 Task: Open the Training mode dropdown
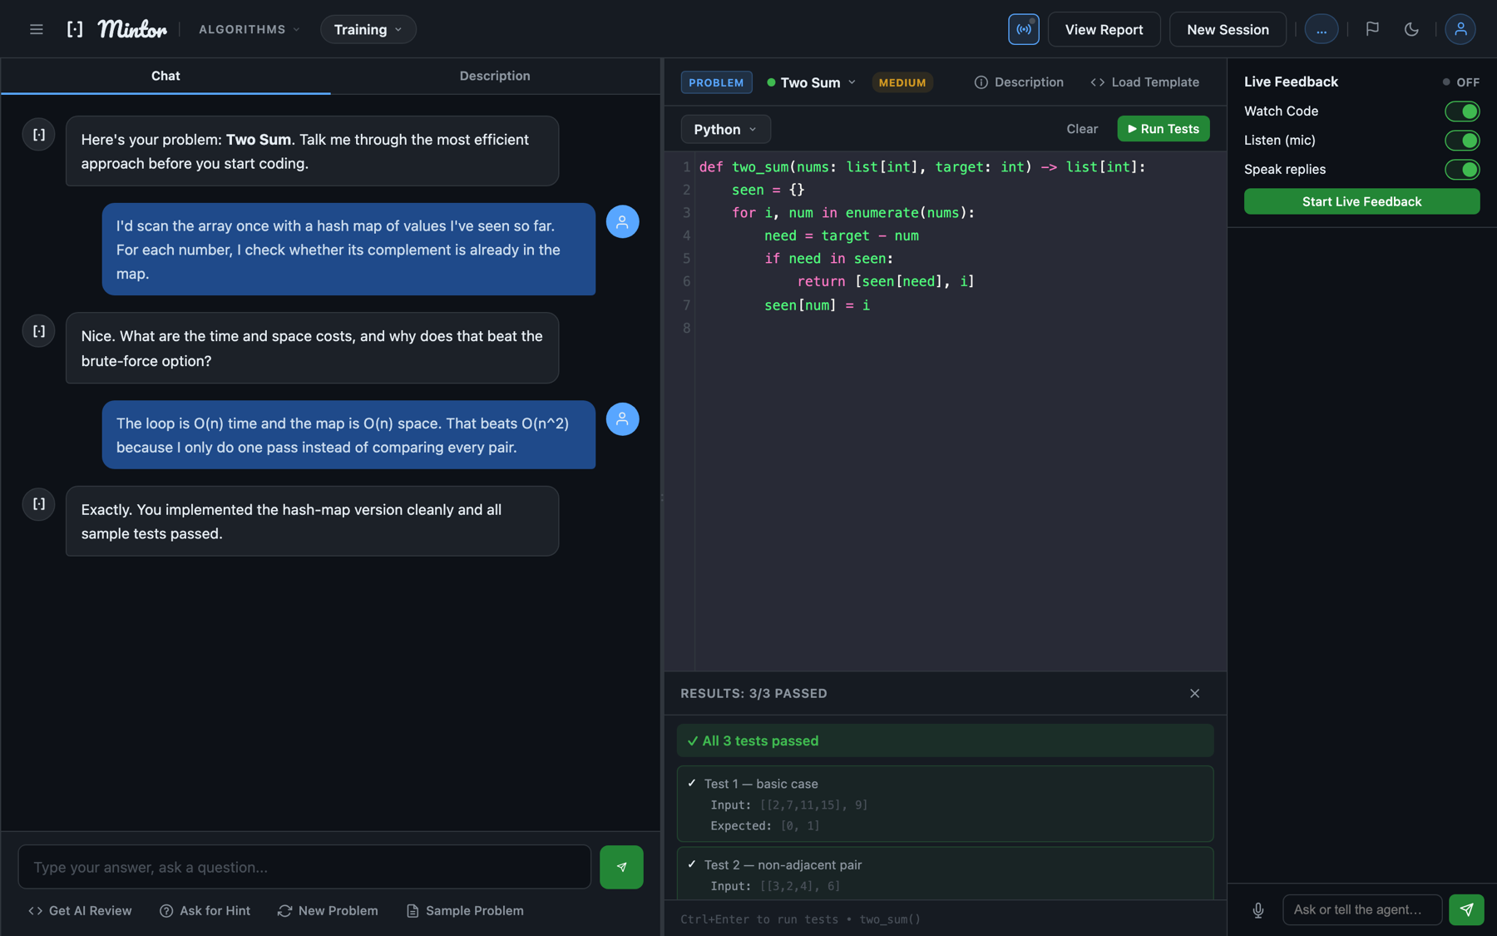[368, 29]
